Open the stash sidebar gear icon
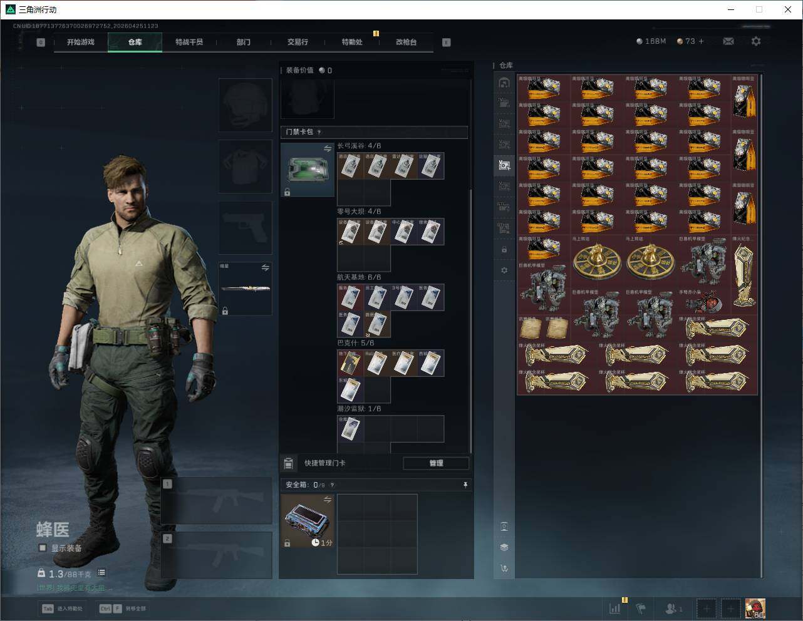 (x=504, y=270)
